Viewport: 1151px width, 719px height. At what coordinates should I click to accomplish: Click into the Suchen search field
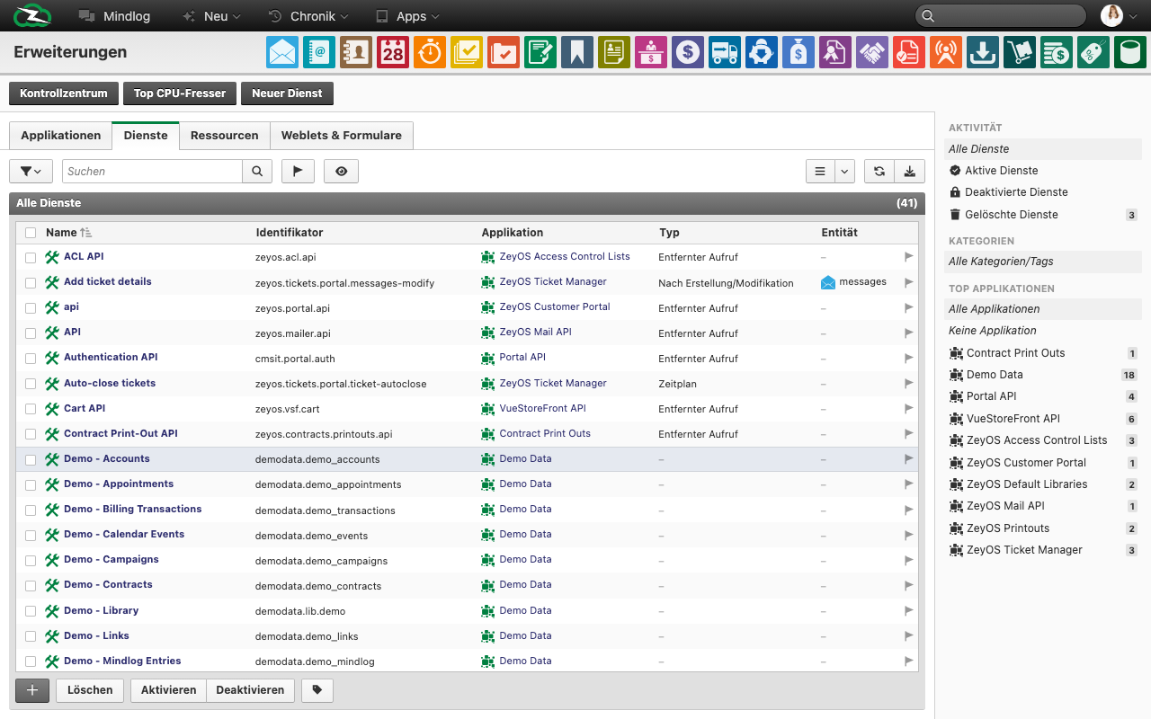153,171
